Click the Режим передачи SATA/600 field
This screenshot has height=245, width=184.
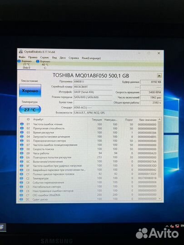pos(93,97)
